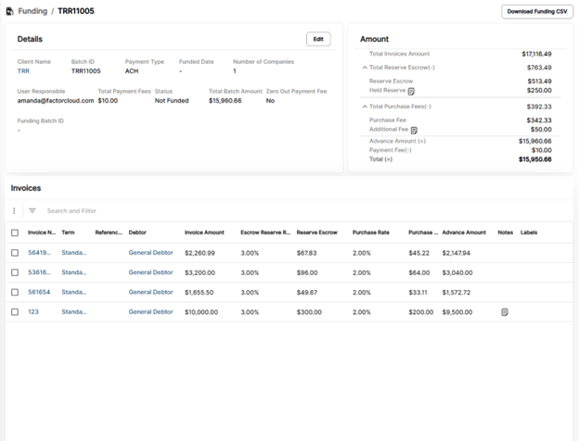Open the TRR client name link
This screenshot has width=579, height=441.
[x=23, y=71]
